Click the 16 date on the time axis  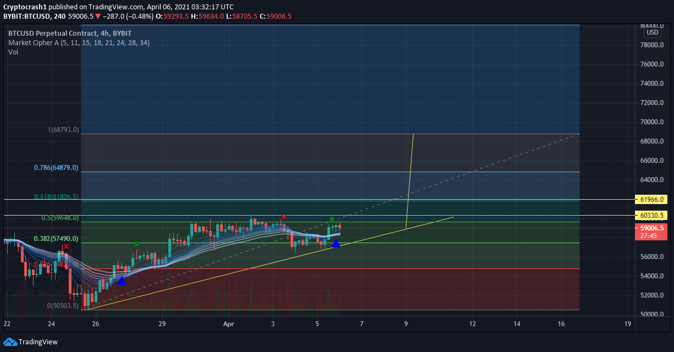click(x=561, y=324)
